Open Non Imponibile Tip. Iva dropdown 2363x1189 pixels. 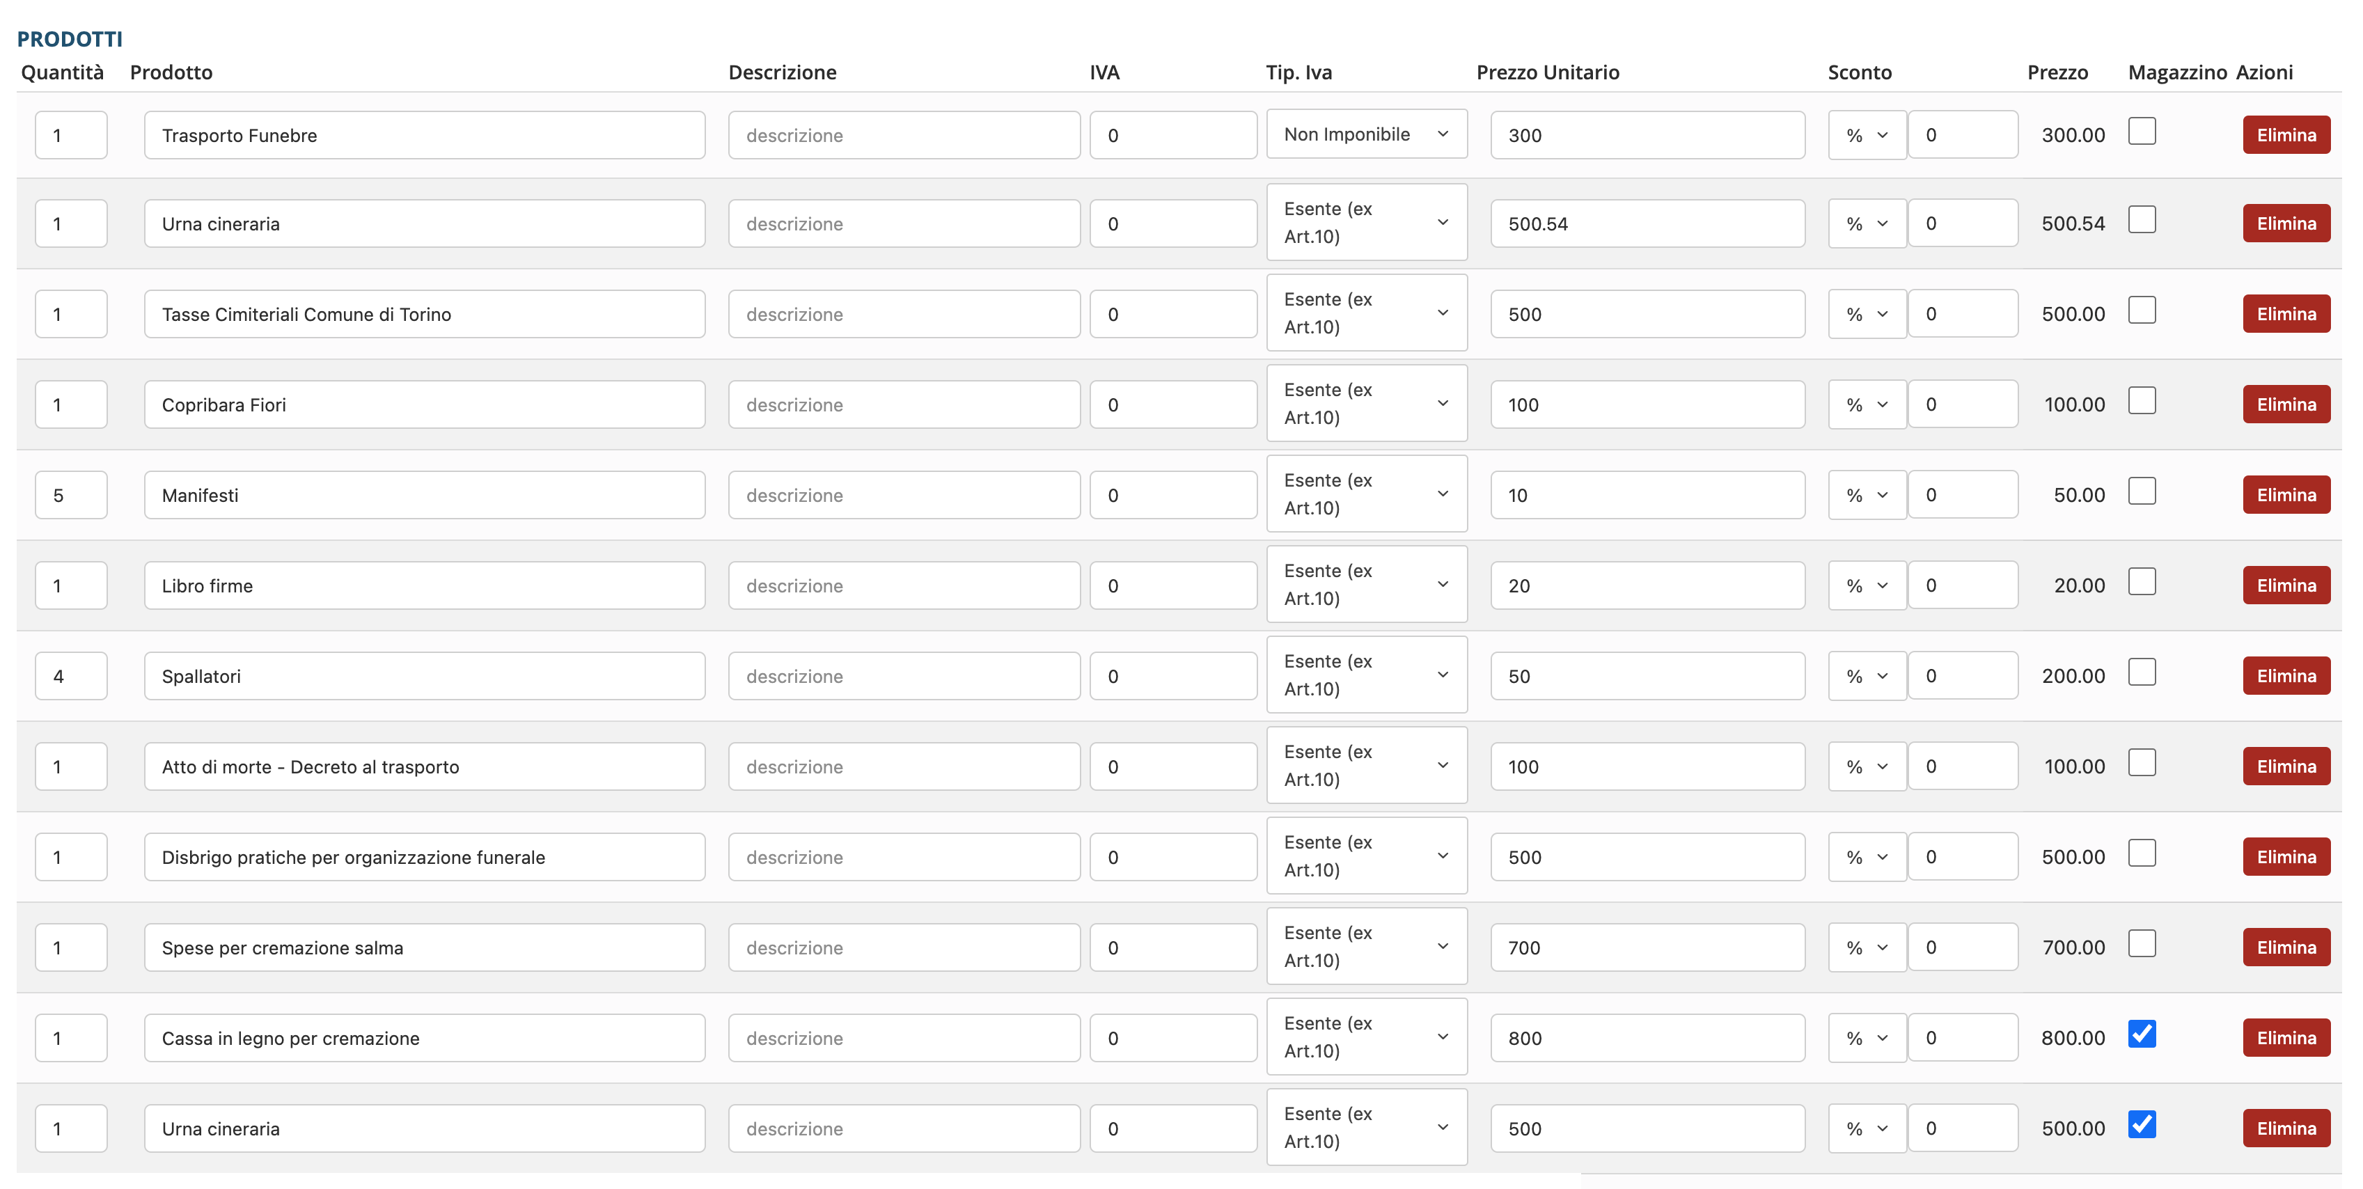tap(1365, 134)
